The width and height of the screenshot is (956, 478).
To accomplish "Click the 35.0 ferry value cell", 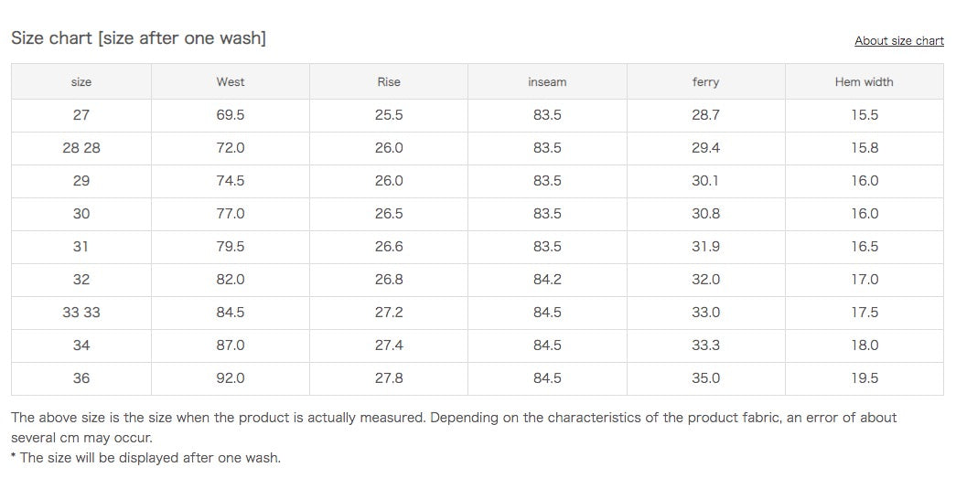I will pyautogui.click(x=705, y=378).
